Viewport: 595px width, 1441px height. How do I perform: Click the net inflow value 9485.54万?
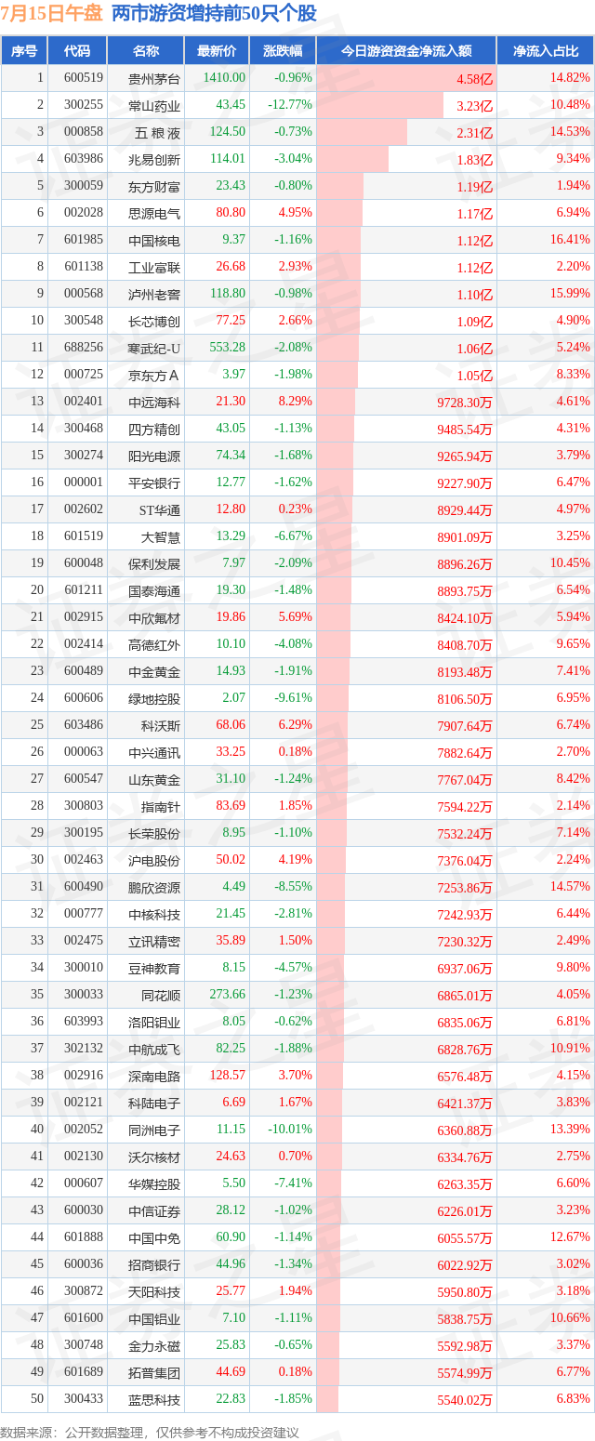coord(464,430)
